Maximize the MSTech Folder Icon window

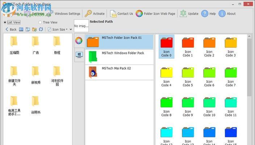pos(240,4)
